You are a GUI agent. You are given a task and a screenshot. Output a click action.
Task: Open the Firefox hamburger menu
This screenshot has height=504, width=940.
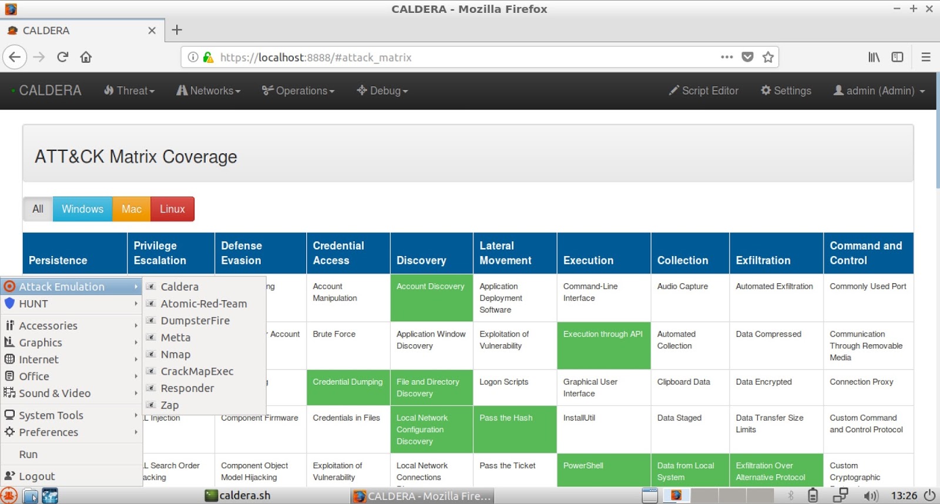(x=926, y=57)
